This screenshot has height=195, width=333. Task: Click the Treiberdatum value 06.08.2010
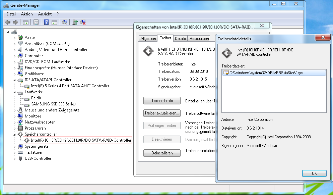[x=199, y=71]
